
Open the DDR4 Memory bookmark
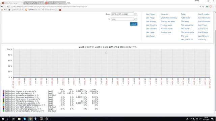pos(33,10)
